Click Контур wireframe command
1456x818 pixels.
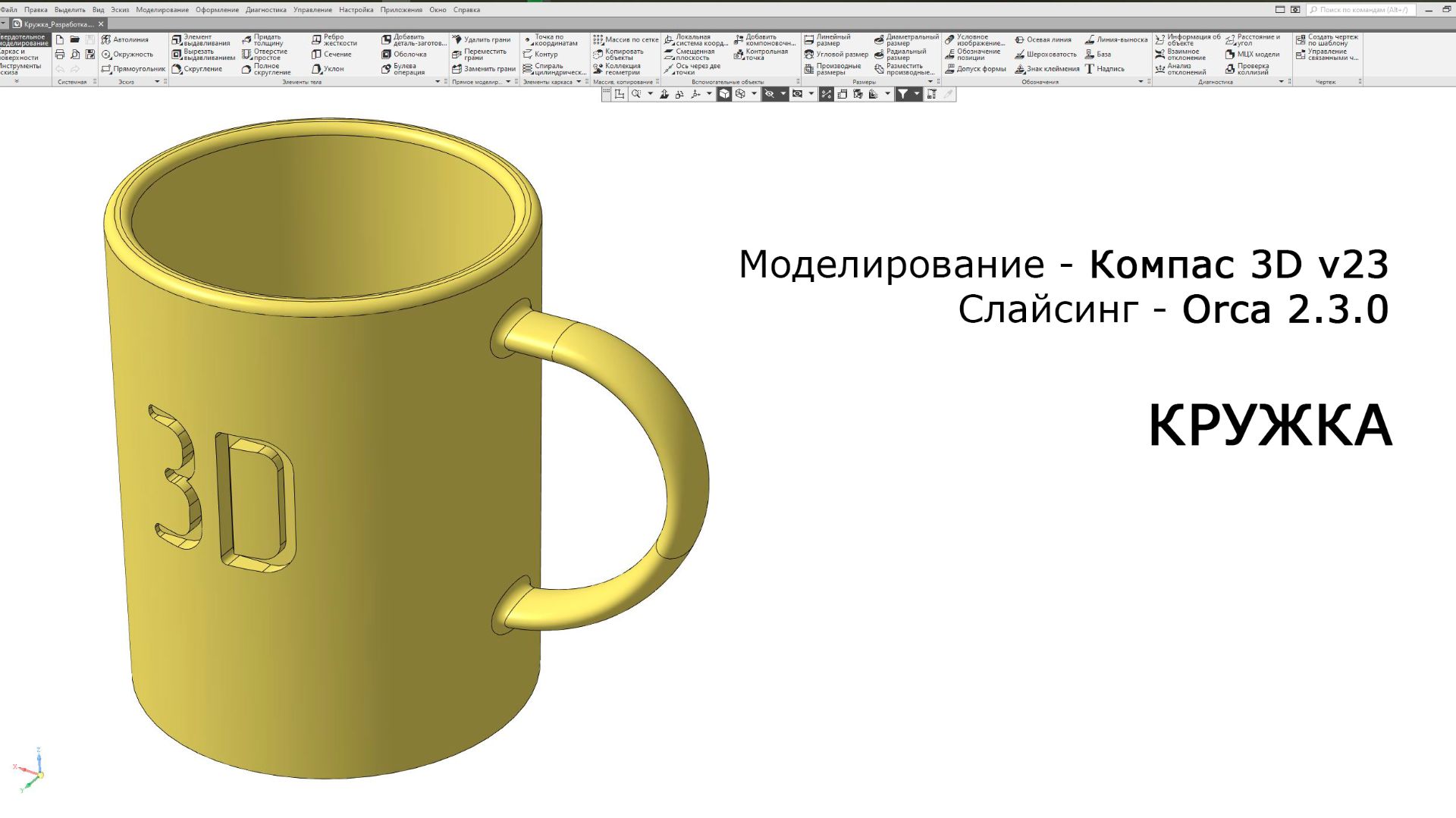click(540, 55)
